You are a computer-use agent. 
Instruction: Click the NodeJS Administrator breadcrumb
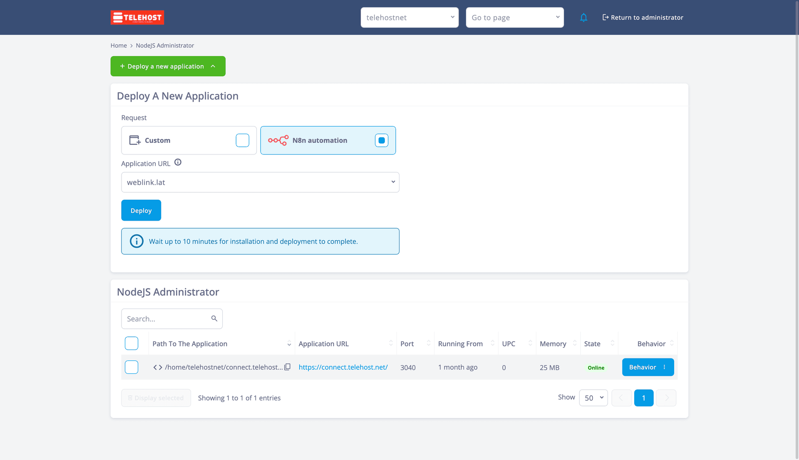coord(165,45)
